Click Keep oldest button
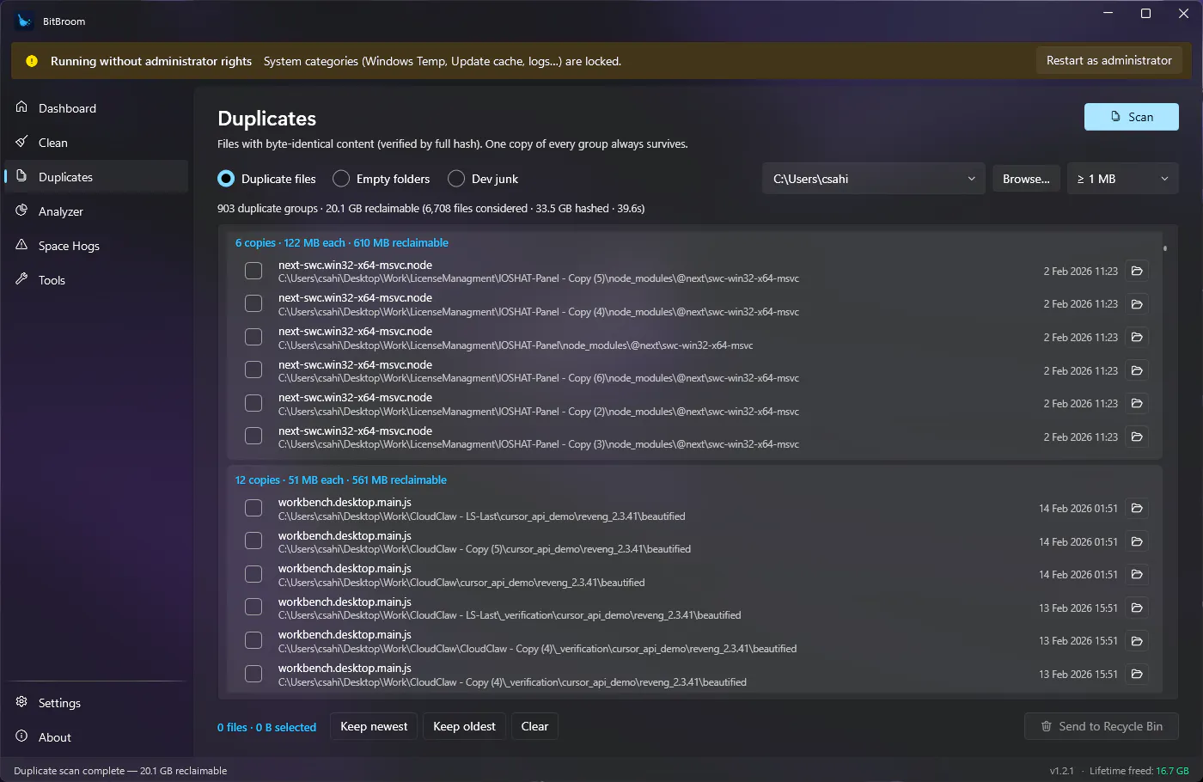The height and width of the screenshot is (782, 1203). pyautogui.click(x=464, y=726)
